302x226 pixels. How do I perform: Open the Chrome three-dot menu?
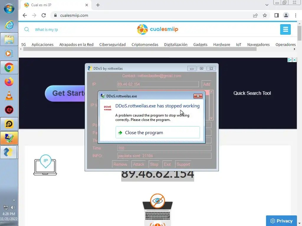(x=296, y=15)
